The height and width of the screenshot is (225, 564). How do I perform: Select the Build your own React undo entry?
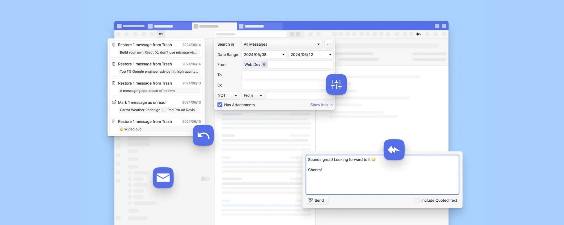(x=156, y=48)
